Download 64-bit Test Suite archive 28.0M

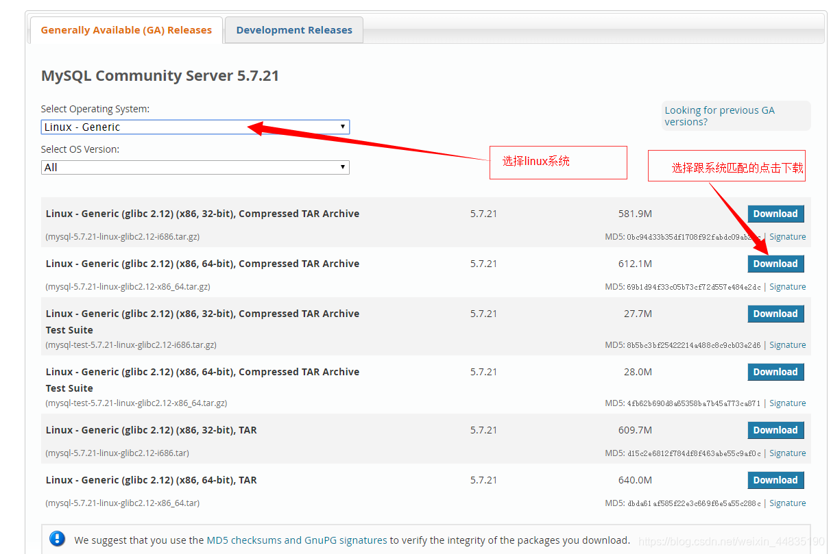[x=775, y=372]
